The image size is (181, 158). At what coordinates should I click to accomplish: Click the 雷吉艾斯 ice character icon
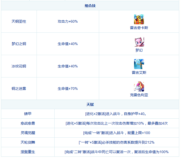[139, 64]
